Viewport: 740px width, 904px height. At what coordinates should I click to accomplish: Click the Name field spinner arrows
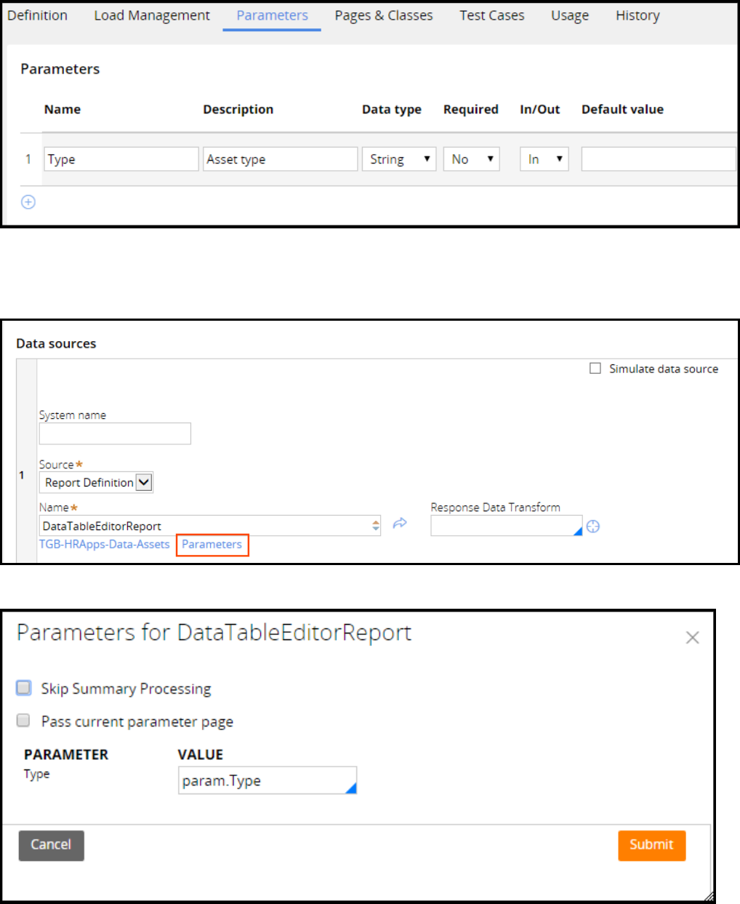click(376, 525)
